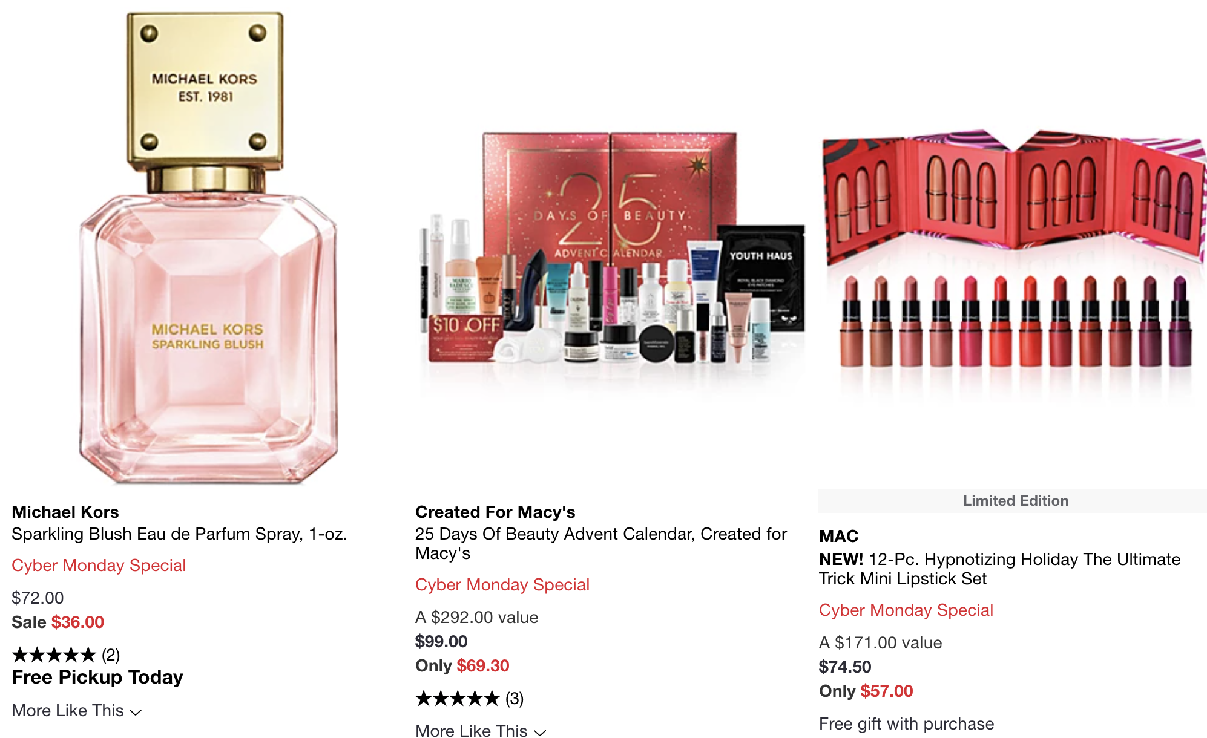1207x738 pixels.
Task: Click the Created For Macy's brand name
Action: coord(495,512)
